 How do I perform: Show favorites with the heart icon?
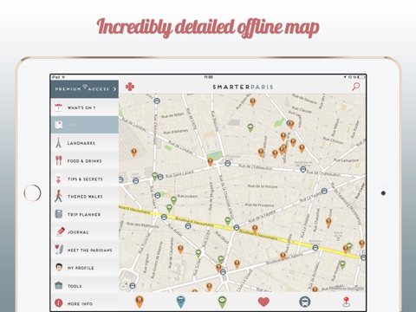263,302
